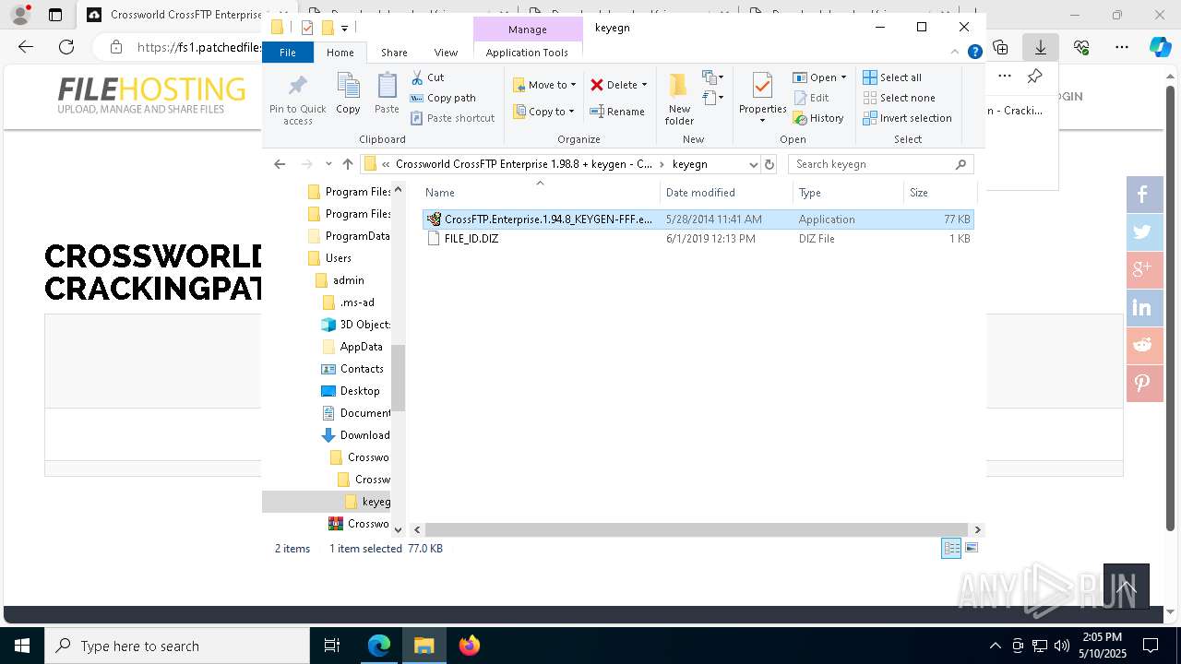Select the FILE_ID.DIZ file

click(698, 239)
